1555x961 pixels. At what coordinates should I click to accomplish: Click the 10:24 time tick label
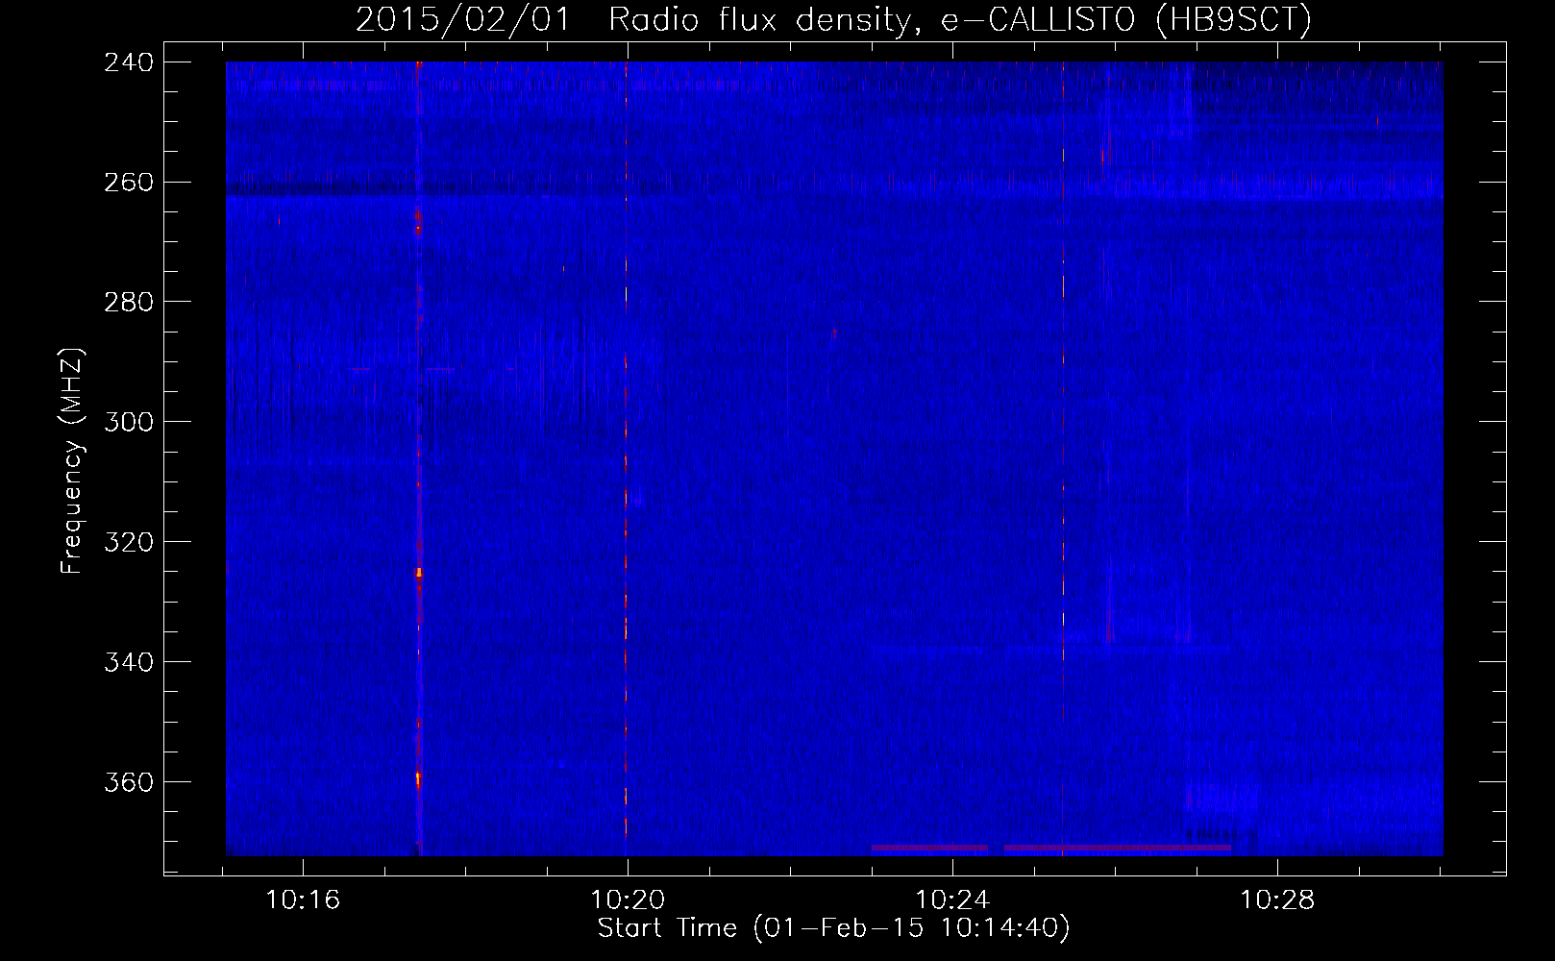coord(952,900)
